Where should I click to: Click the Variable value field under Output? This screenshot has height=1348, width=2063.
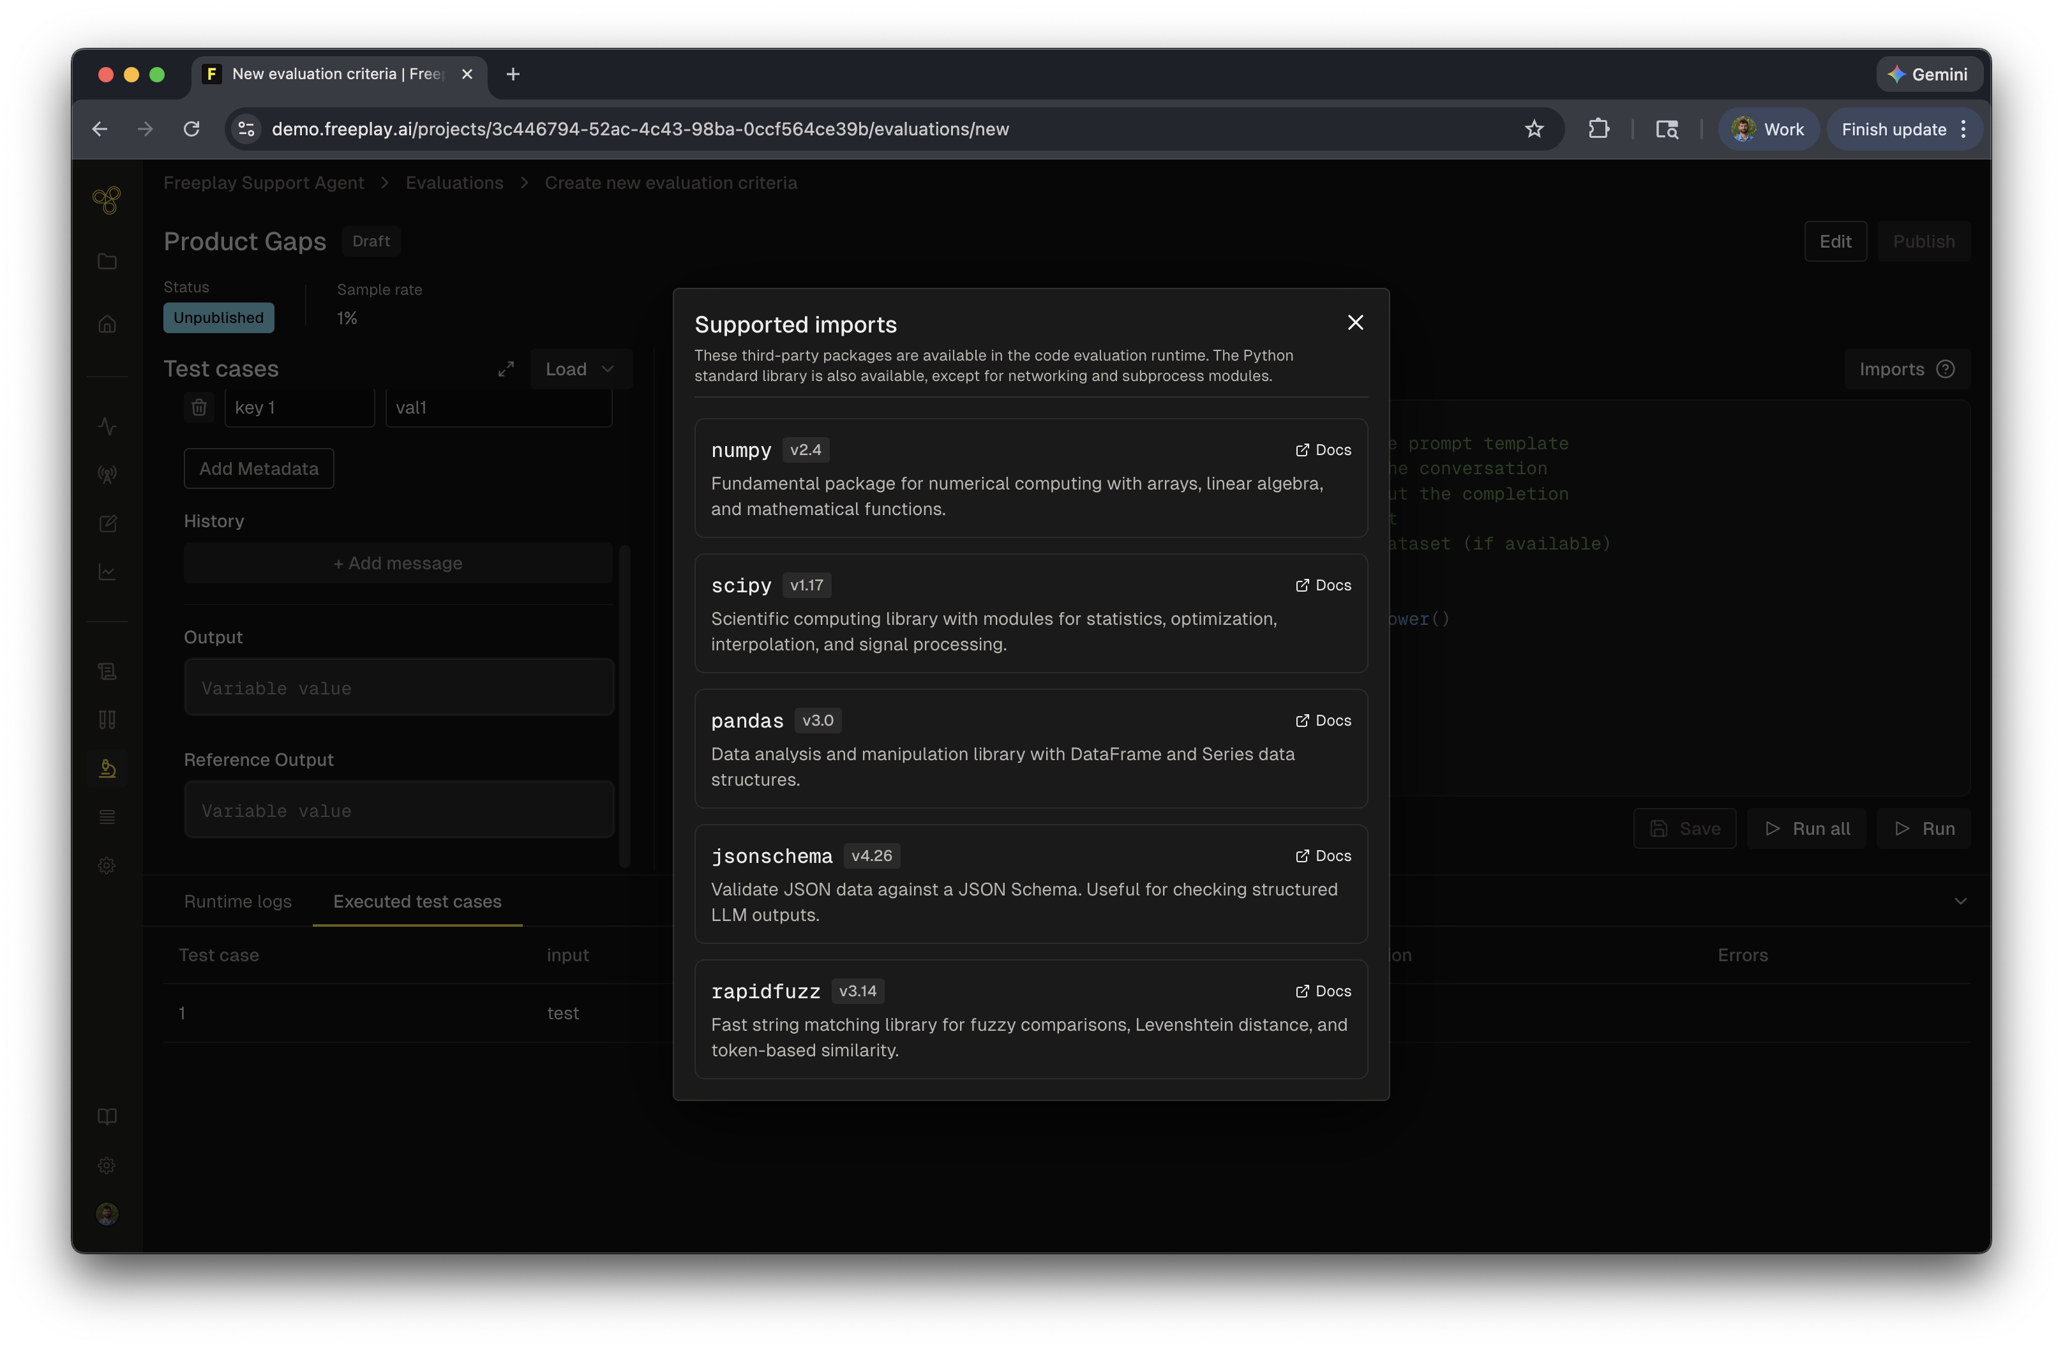coord(398,687)
